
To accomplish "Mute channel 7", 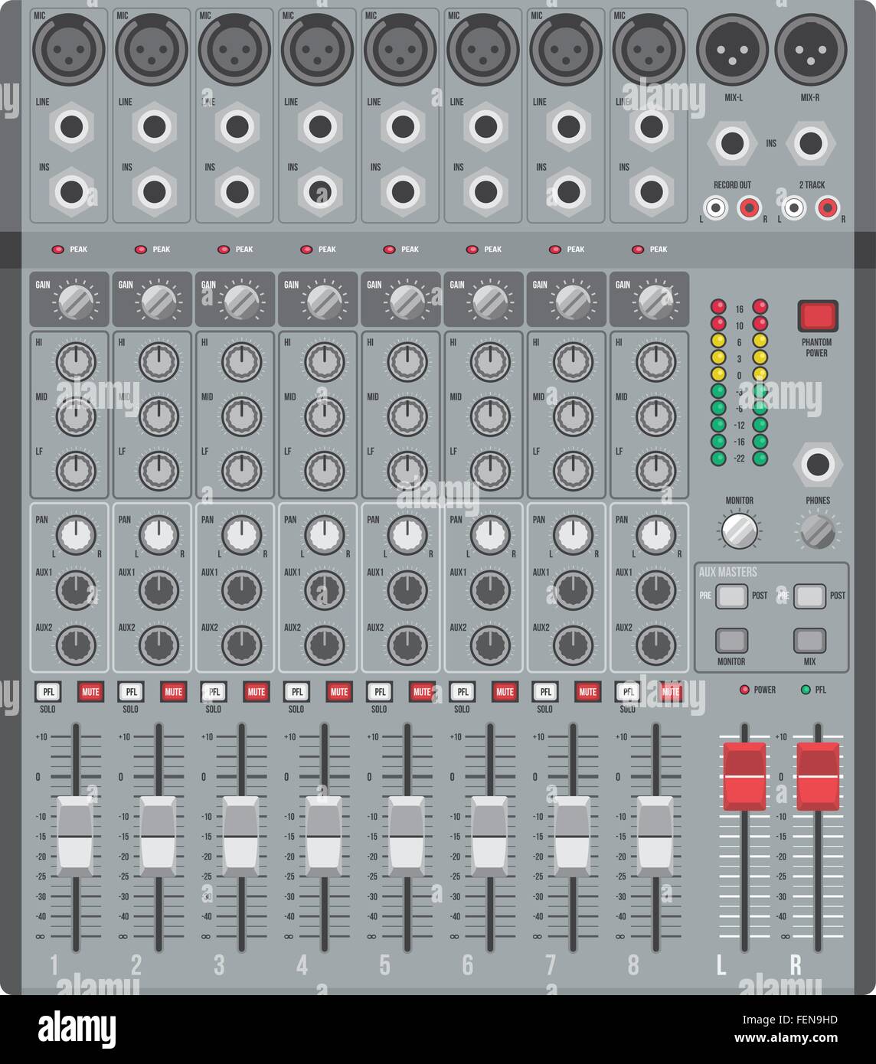I will (x=587, y=692).
